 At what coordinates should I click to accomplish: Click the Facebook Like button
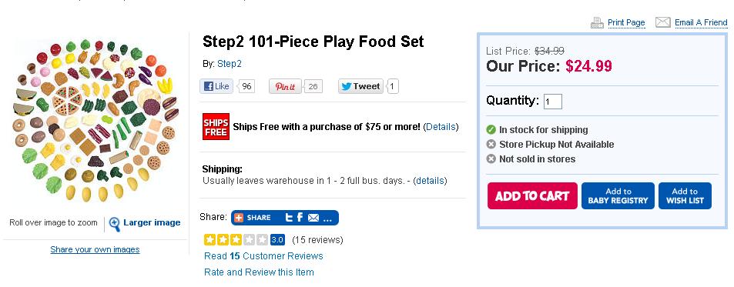pyautogui.click(x=216, y=86)
